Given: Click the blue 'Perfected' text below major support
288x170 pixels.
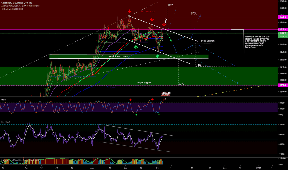Looking at the screenshot, I should click(x=111, y=87).
